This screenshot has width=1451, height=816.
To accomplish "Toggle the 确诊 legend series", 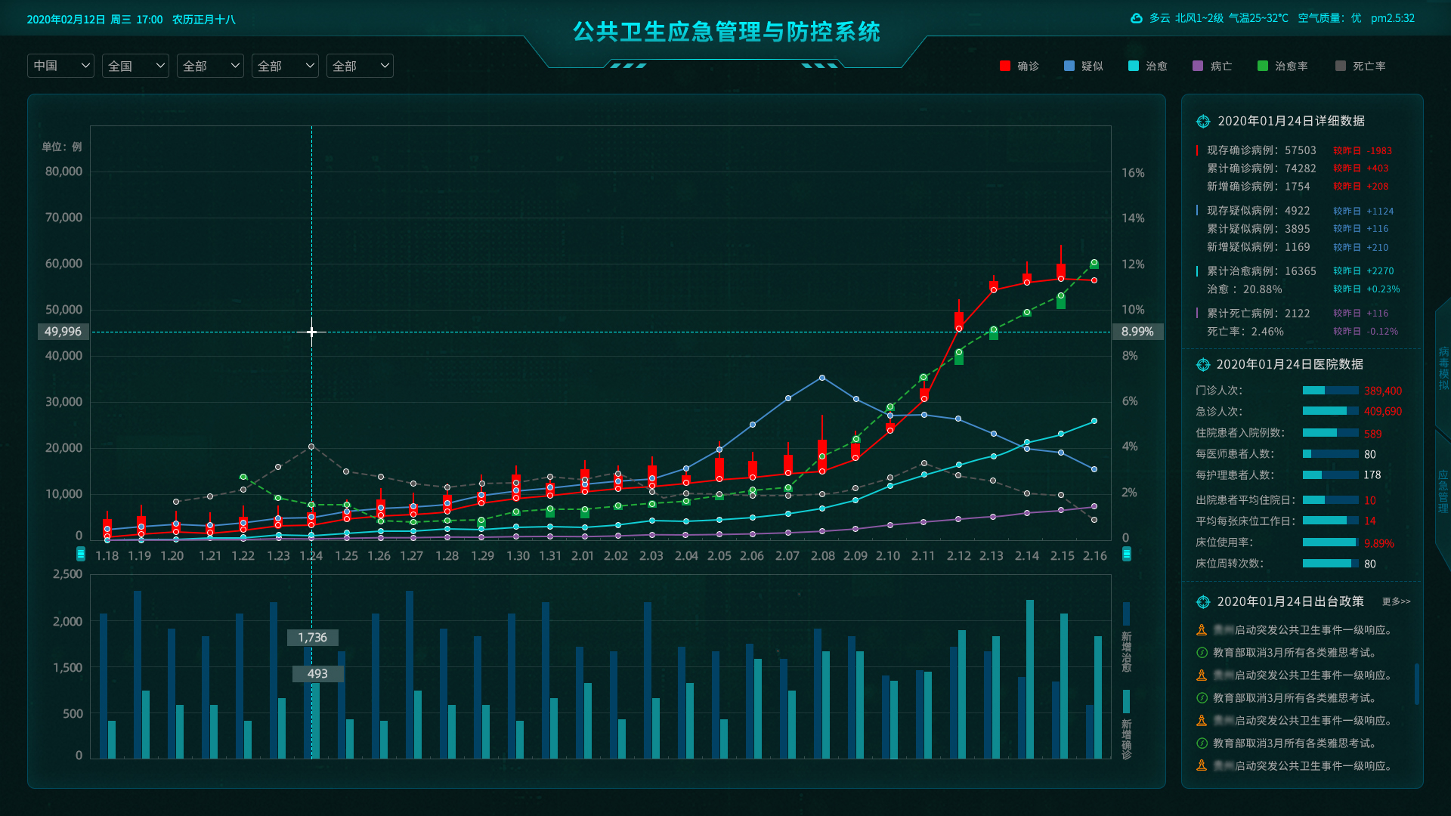I will (x=1019, y=66).
